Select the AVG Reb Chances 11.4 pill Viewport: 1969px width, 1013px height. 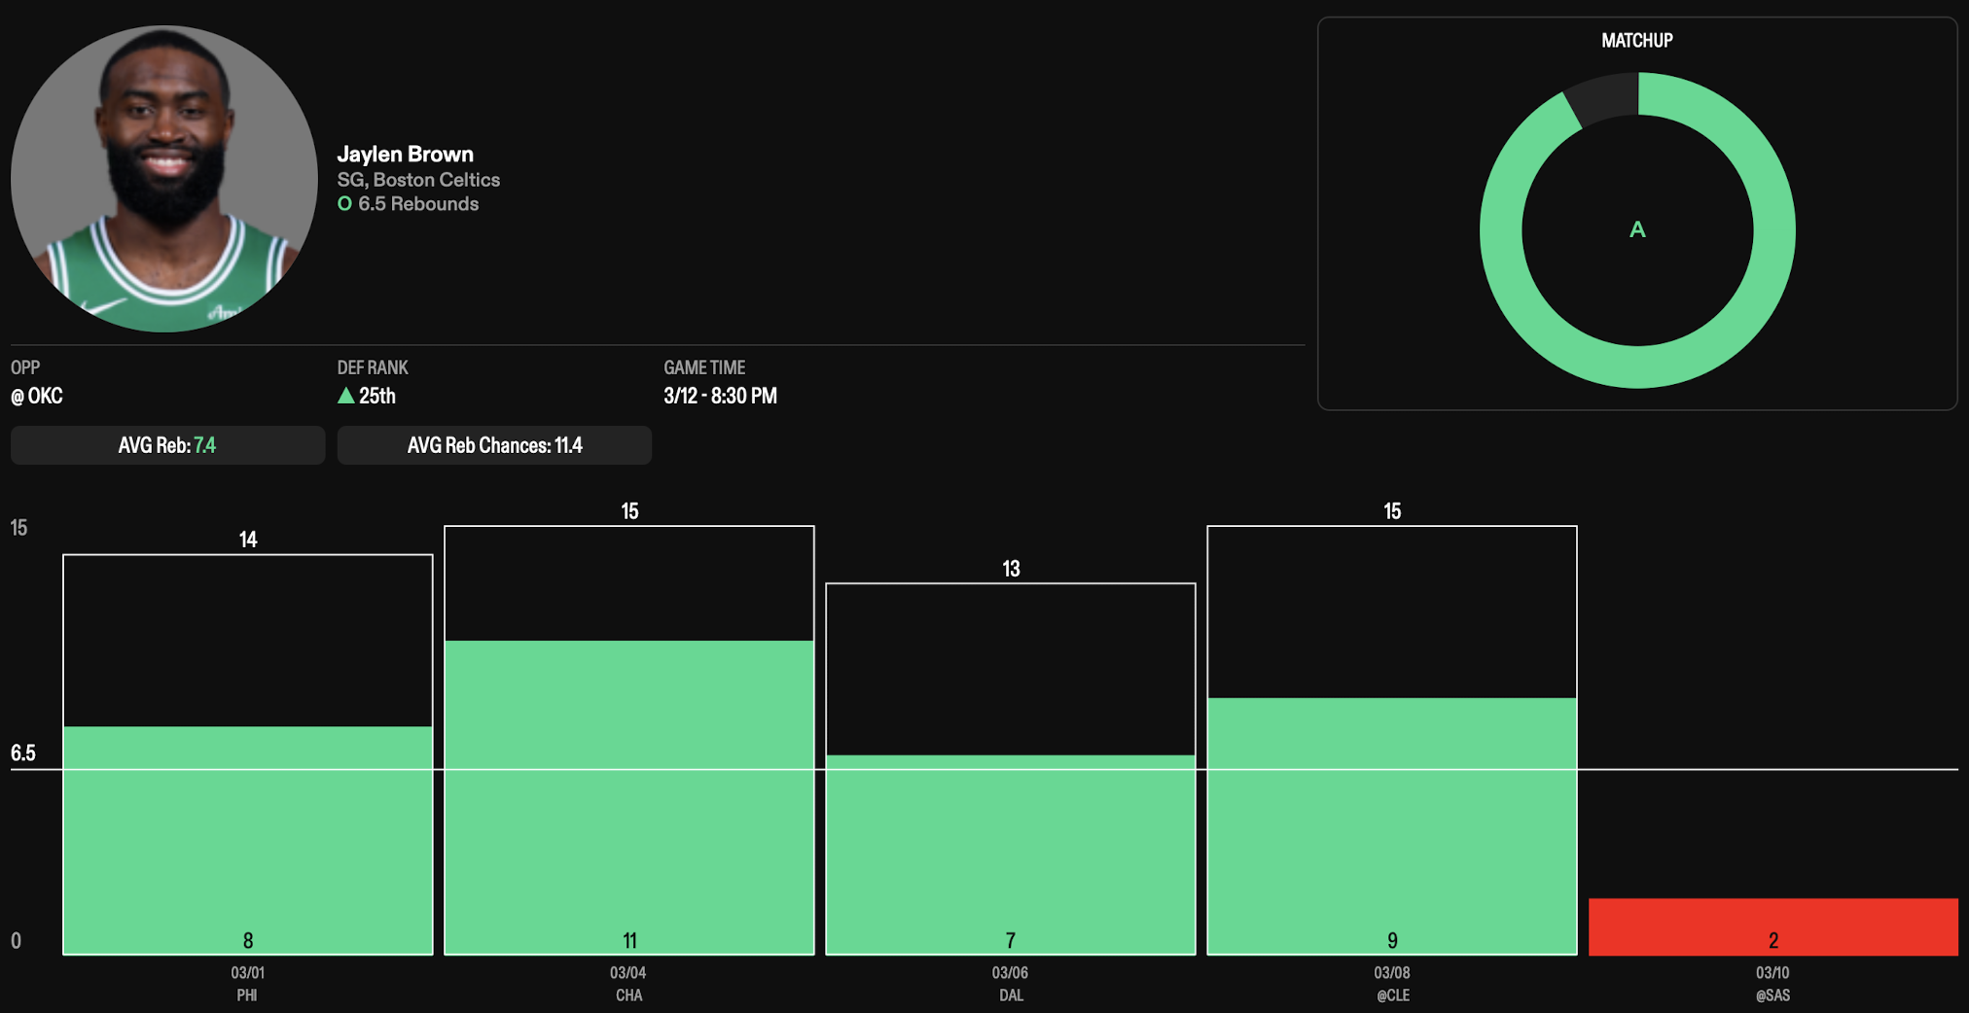tap(494, 445)
